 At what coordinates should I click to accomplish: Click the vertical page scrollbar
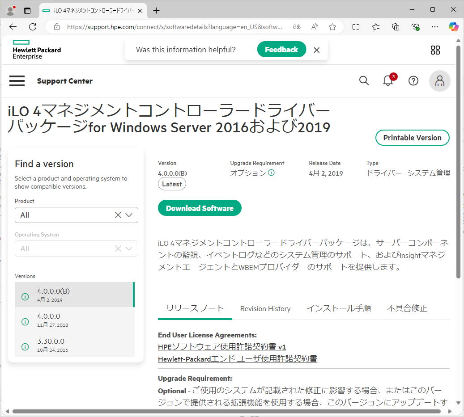458,162
